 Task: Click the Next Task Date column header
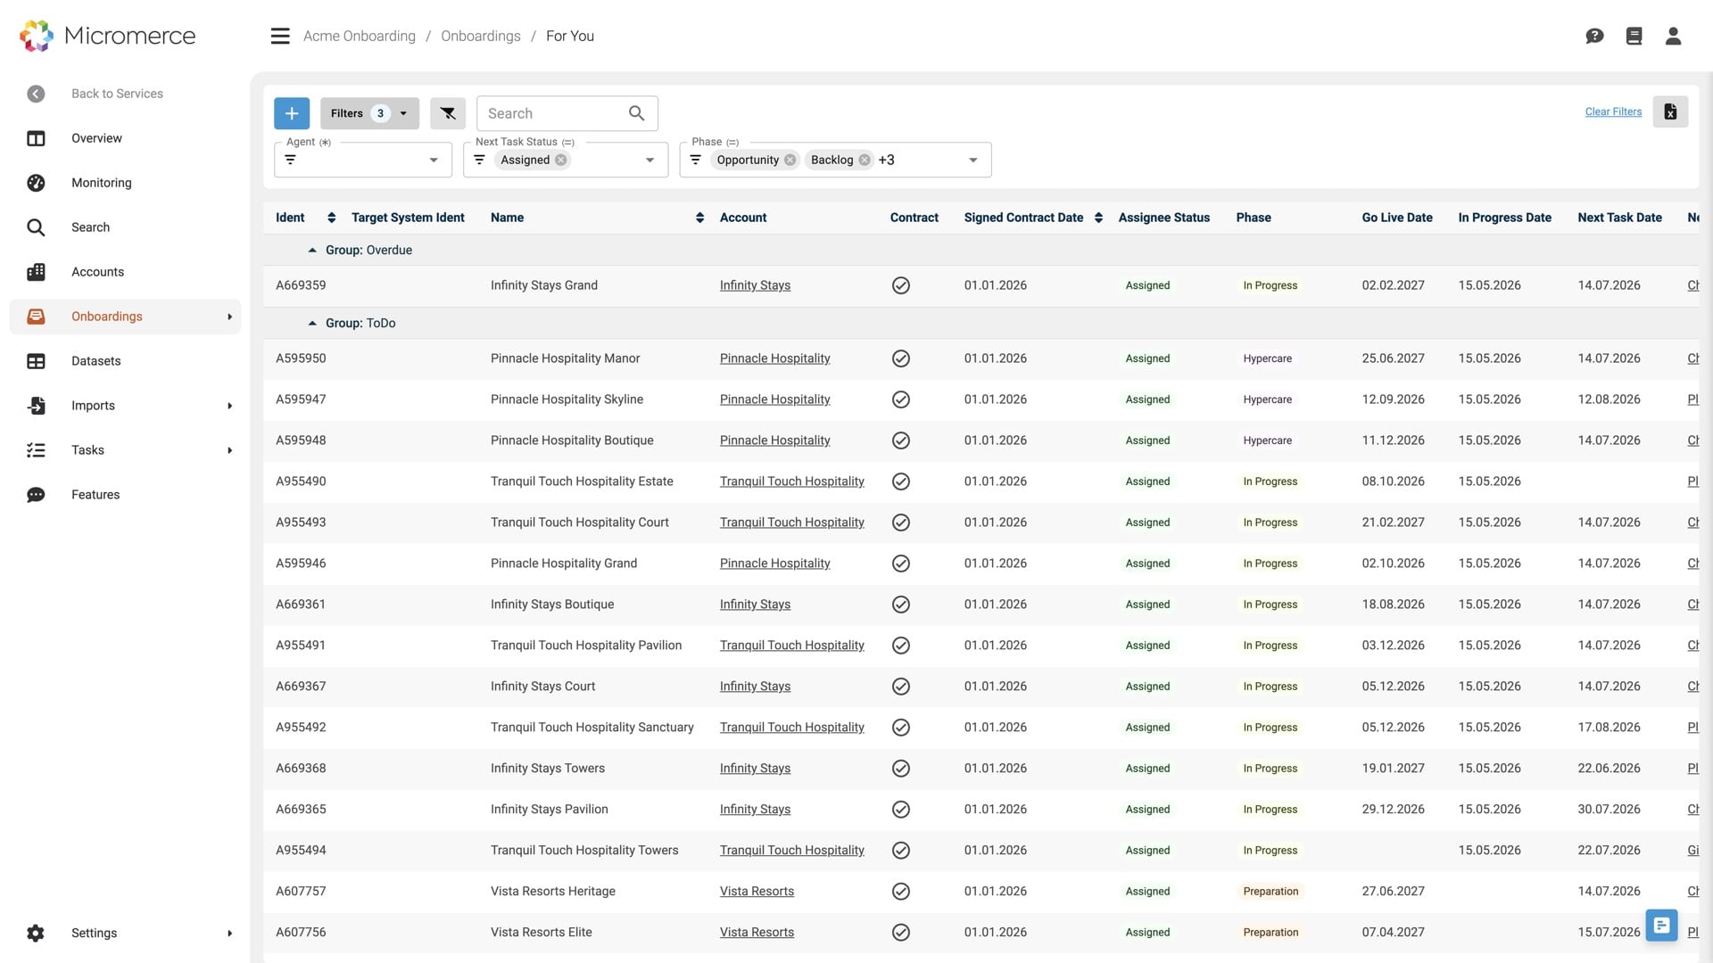[x=1619, y=218]
